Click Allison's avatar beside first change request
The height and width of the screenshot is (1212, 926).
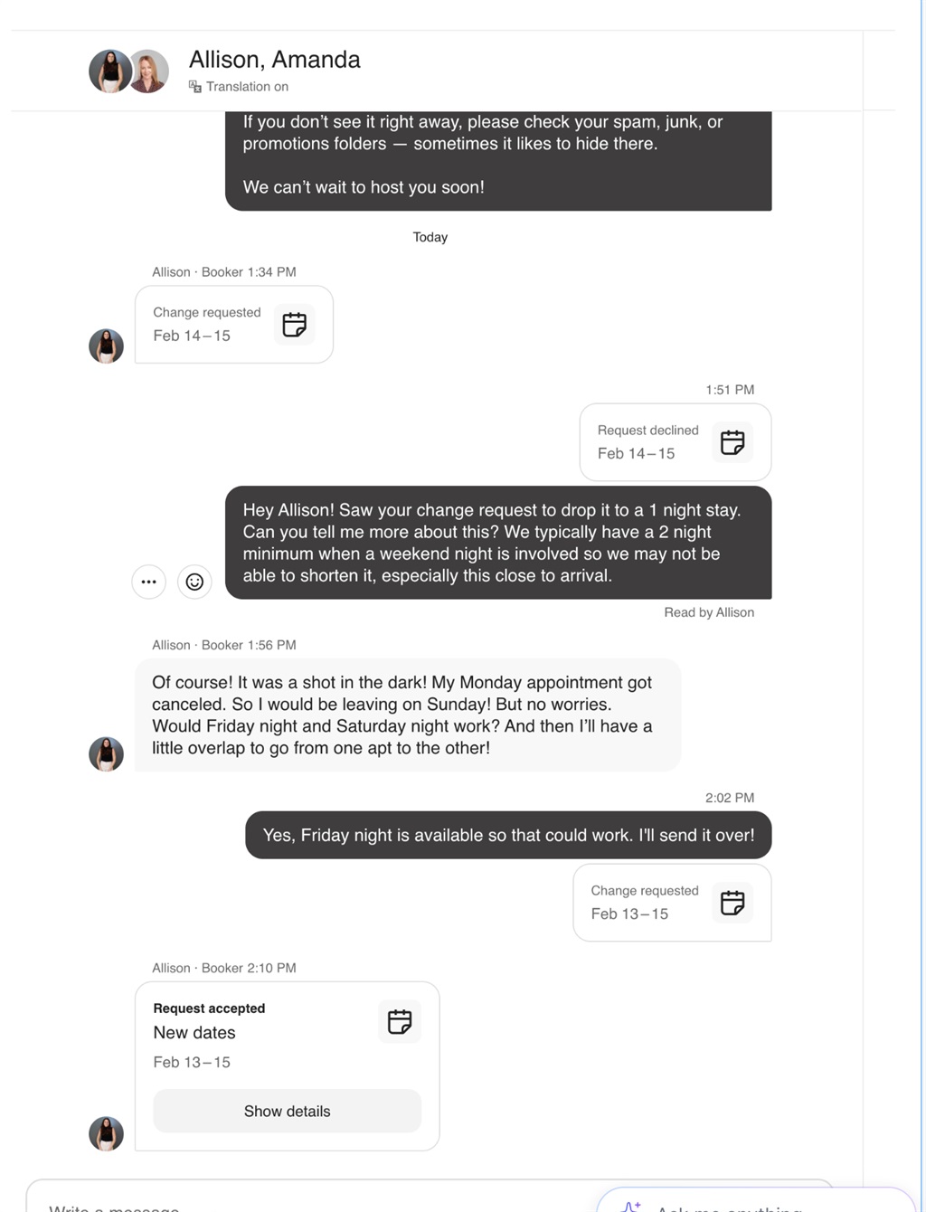pos(106,346)
